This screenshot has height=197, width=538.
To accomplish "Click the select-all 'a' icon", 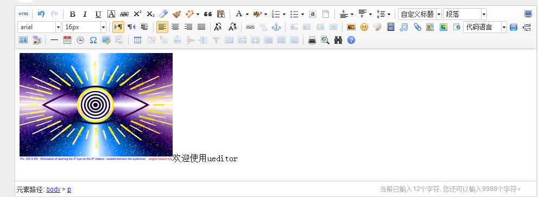I will pyautogui.click(x=313, y=14).
